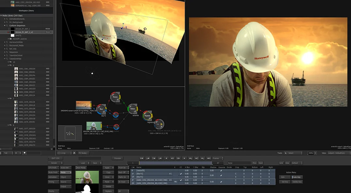Switch to the Action Bin menu

[x=66, y=168]
